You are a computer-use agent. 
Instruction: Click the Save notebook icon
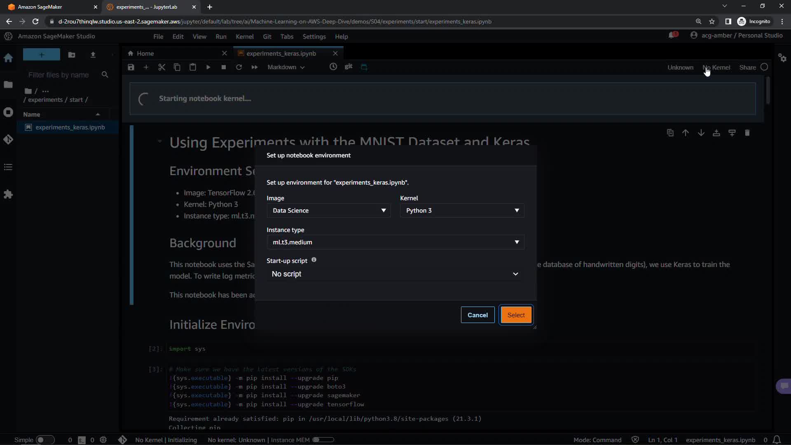click(x=131, y=67)
